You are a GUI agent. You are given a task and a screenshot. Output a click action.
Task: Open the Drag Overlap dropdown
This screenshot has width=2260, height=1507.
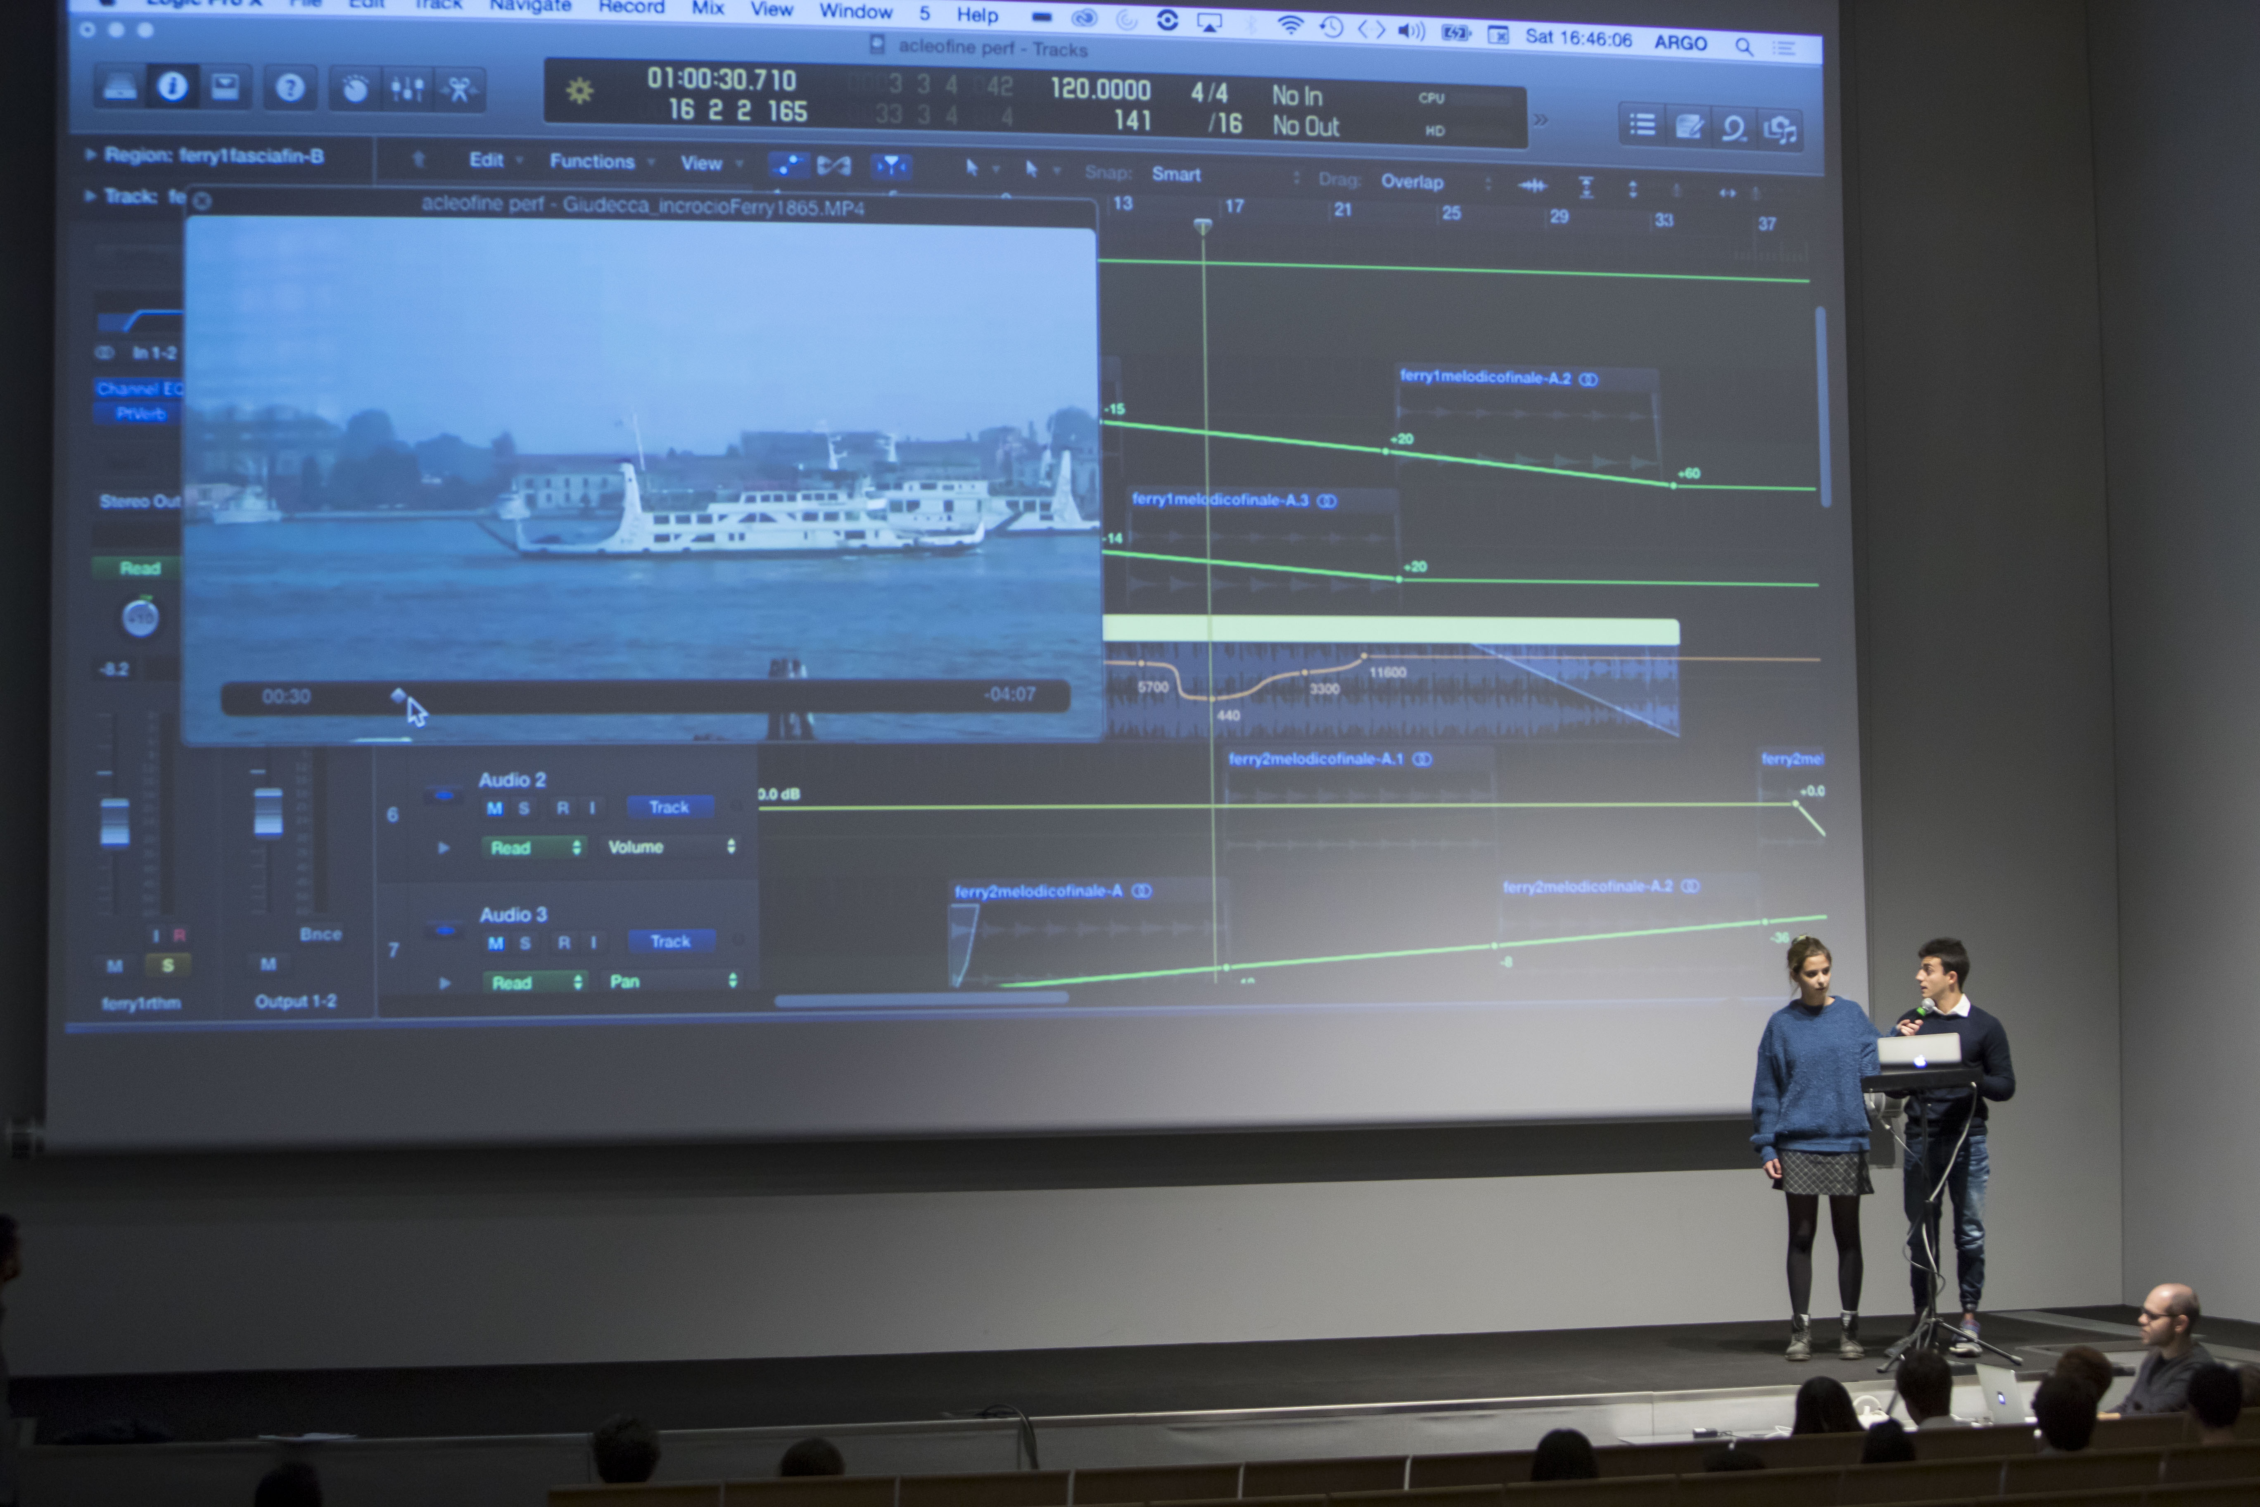1436,182
